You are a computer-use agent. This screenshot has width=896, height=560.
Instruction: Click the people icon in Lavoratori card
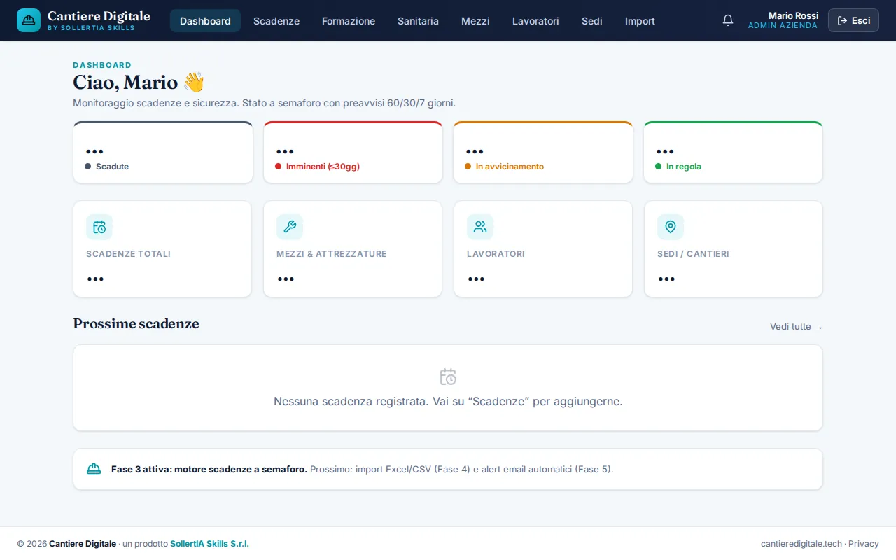[480, 227]
